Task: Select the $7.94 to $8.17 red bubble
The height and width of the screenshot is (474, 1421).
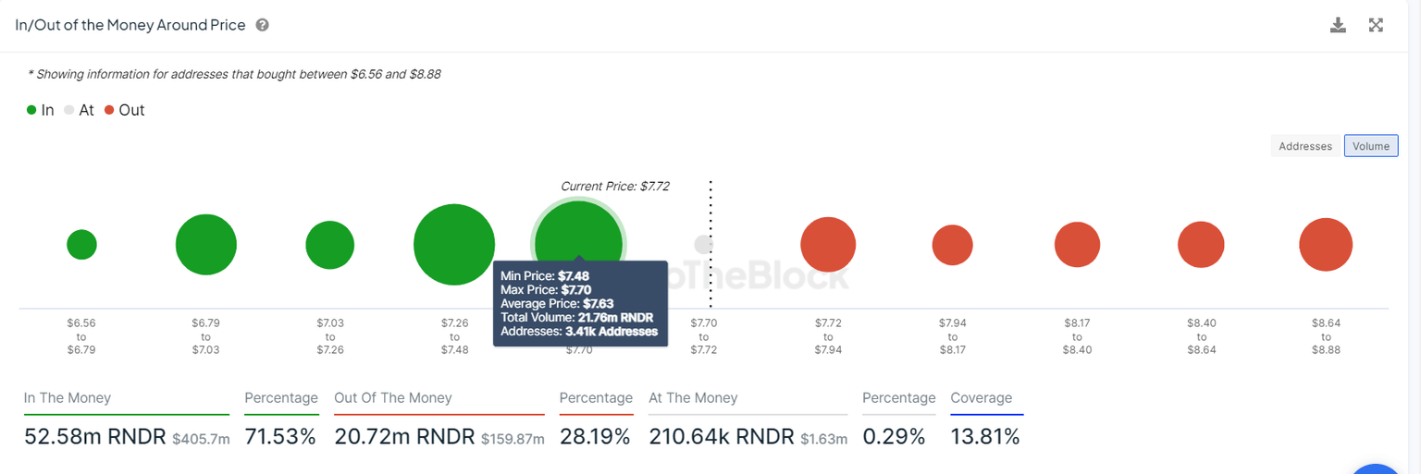Action: [x=952, y=245]
